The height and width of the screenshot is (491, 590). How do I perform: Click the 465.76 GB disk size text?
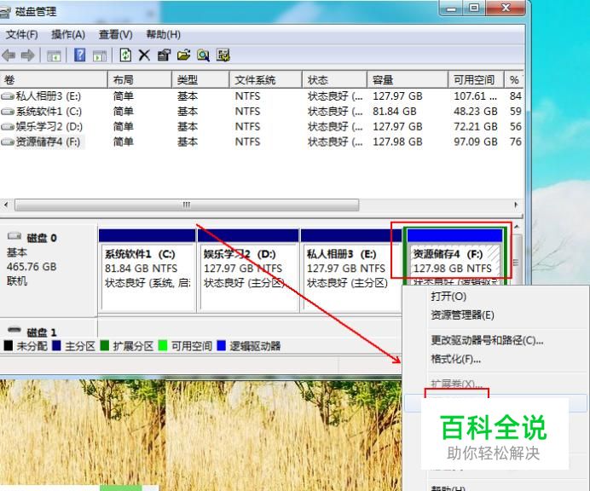(32, 267)
